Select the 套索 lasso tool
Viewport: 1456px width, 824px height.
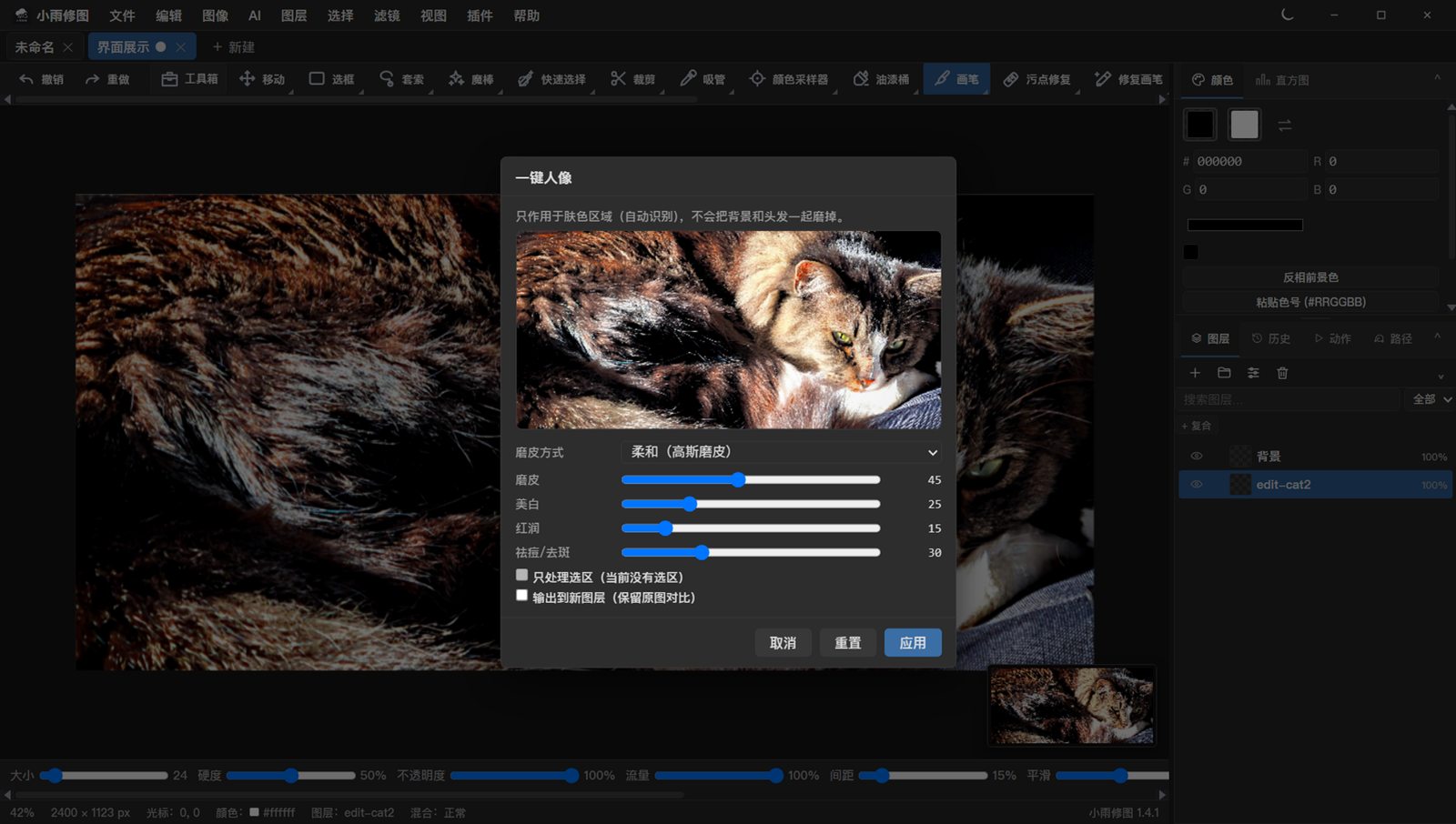coord(401,79)
